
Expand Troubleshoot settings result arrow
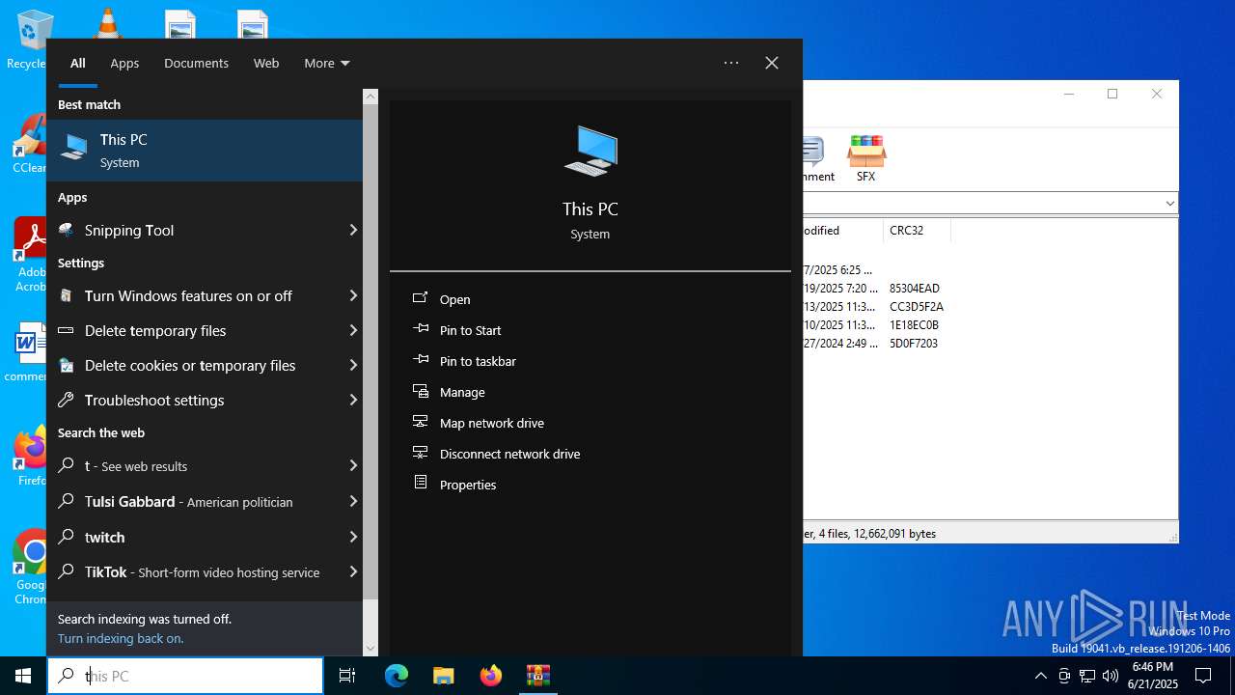[353, 400]
